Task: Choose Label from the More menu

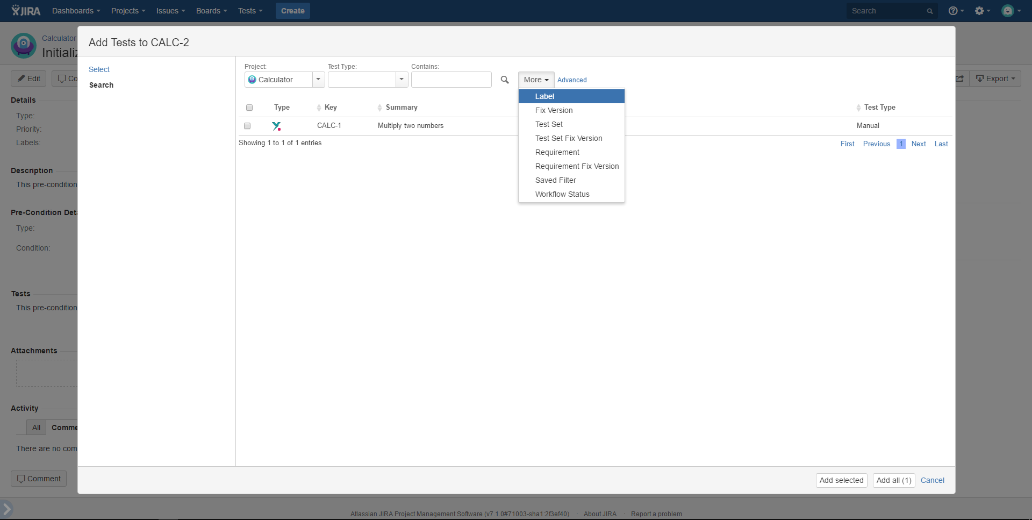Action: click(x=571, y=96)
